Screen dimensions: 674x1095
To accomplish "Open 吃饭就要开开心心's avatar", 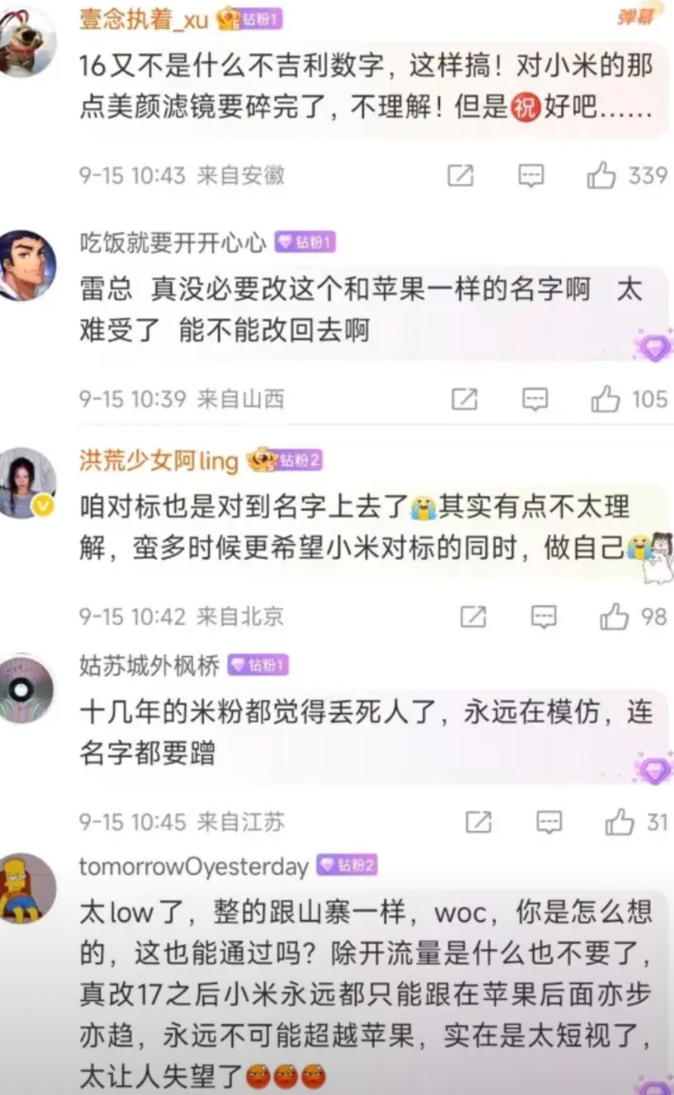I will [26, 266].
